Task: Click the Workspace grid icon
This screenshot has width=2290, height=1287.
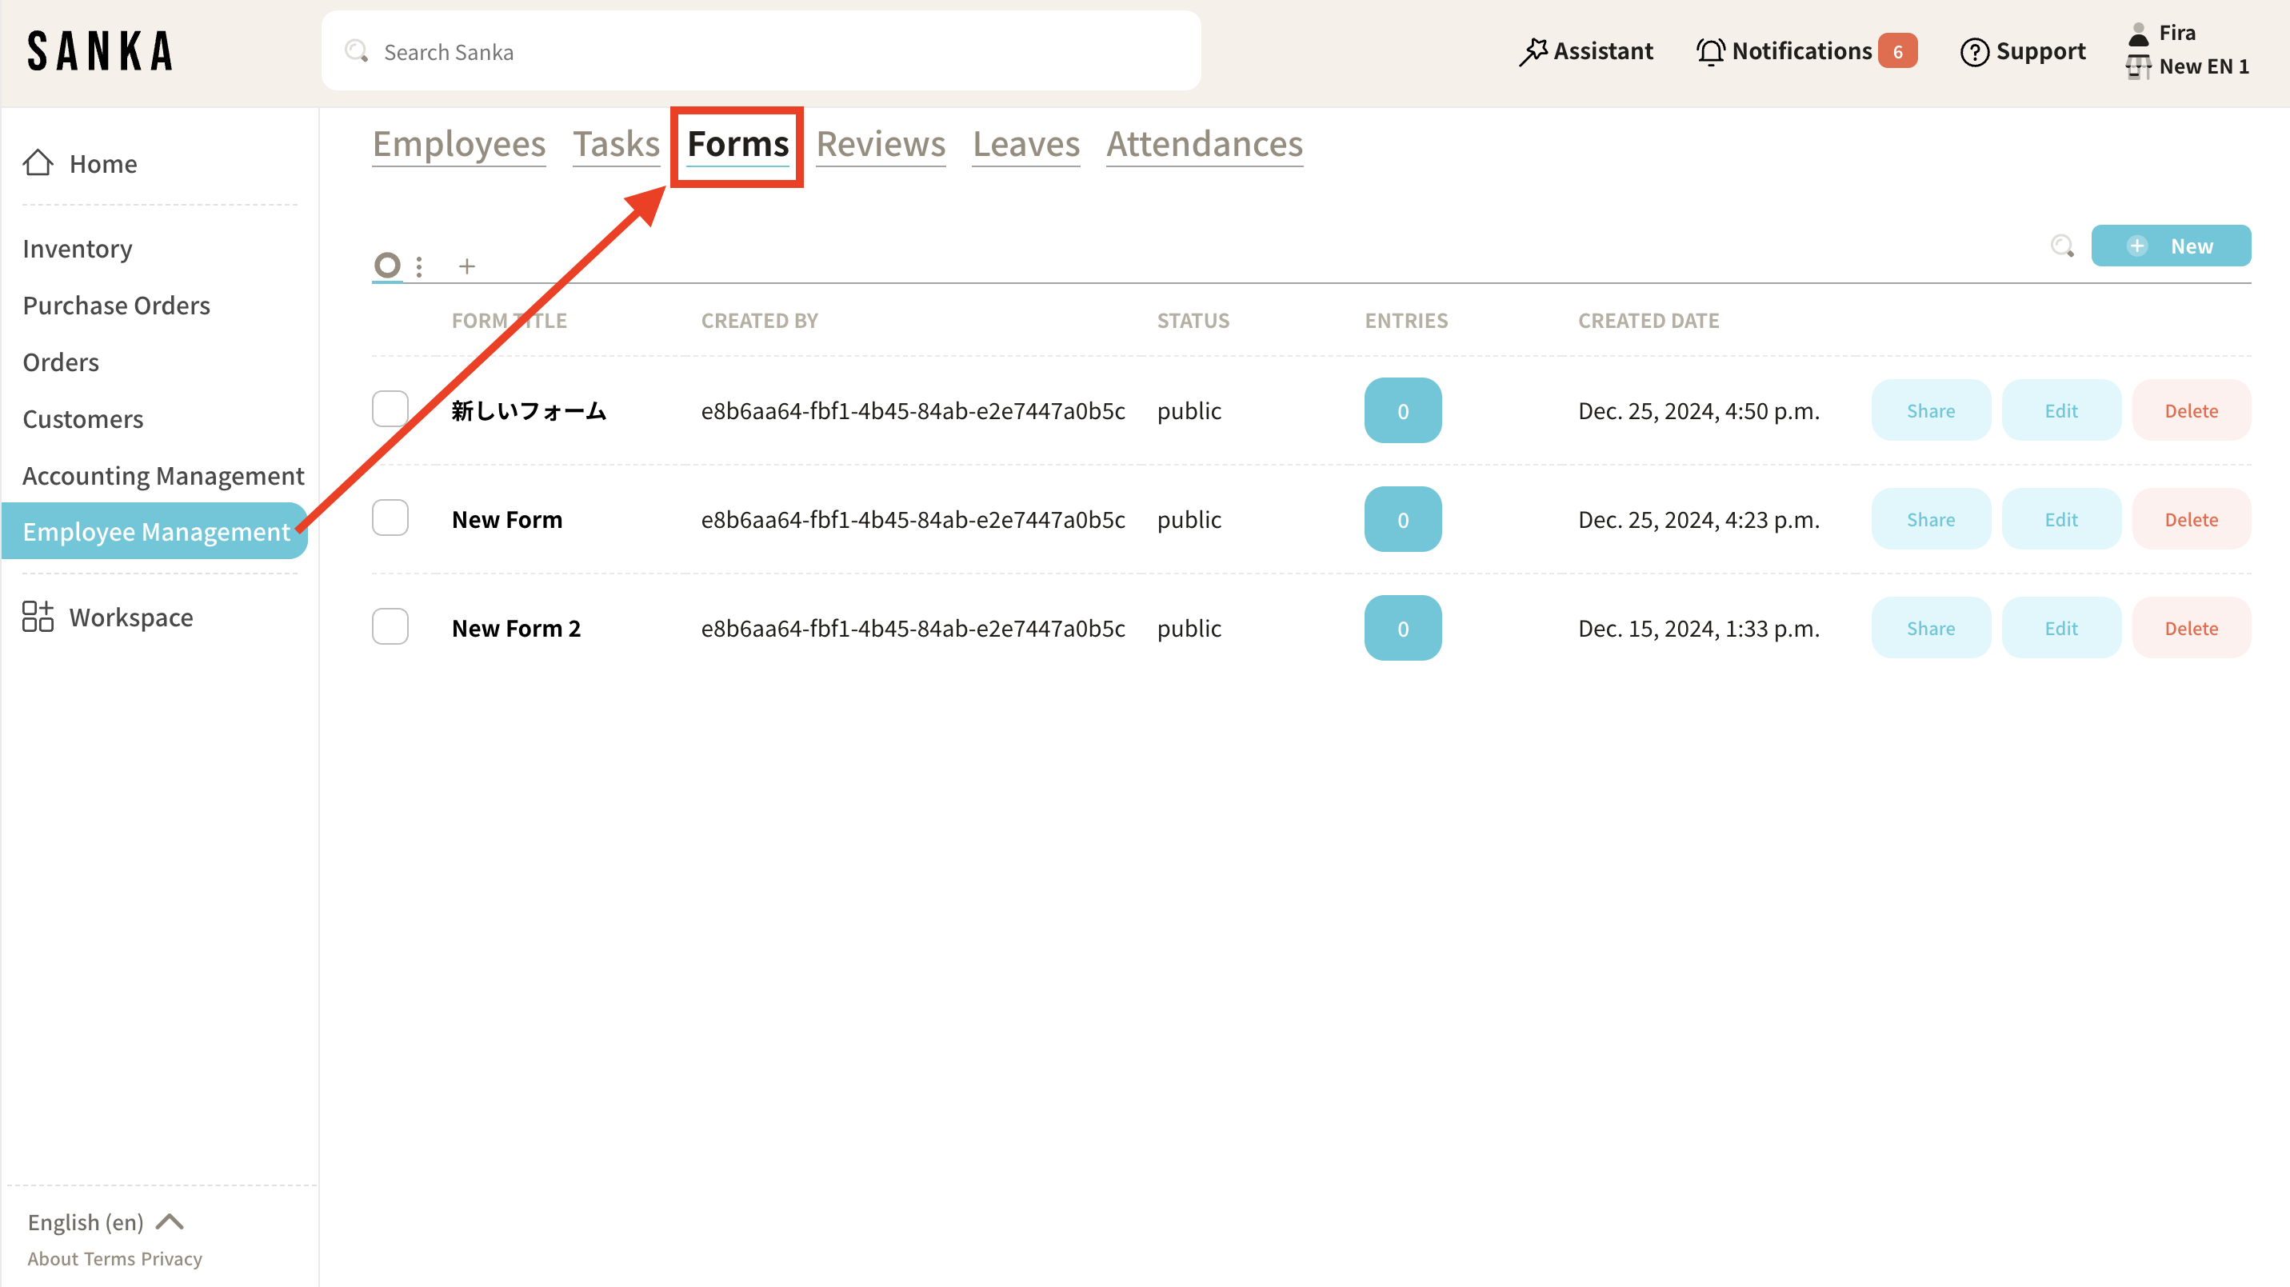Action: click(x=38, y=616)
